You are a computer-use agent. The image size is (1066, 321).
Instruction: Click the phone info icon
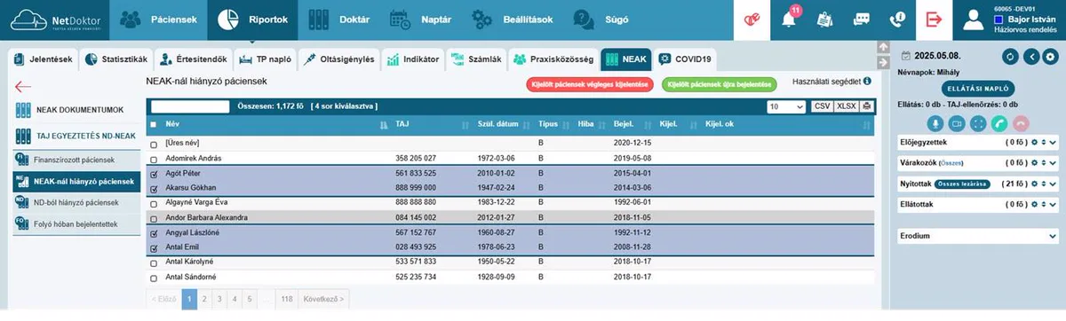tap(896, 19)
